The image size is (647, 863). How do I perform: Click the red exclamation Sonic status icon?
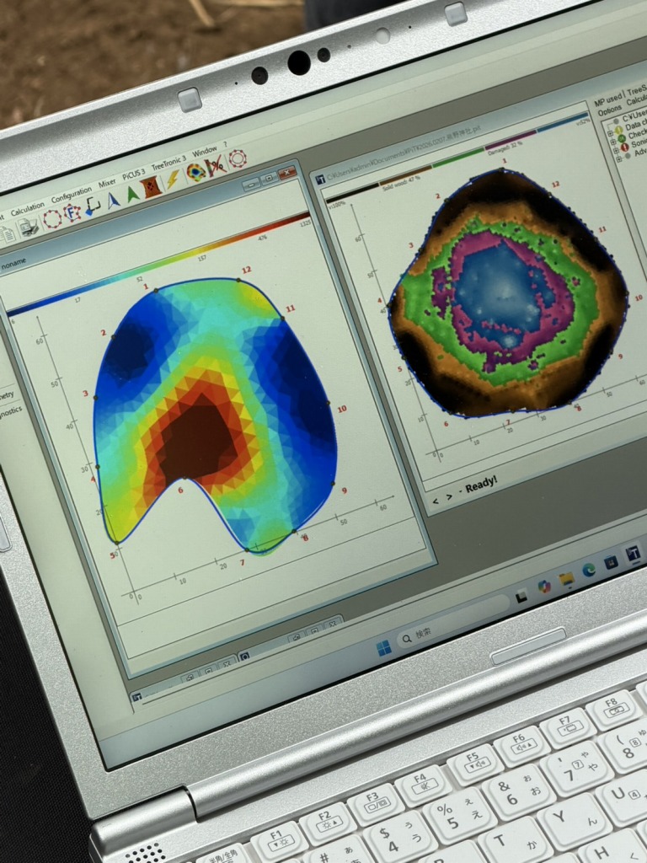625,147
